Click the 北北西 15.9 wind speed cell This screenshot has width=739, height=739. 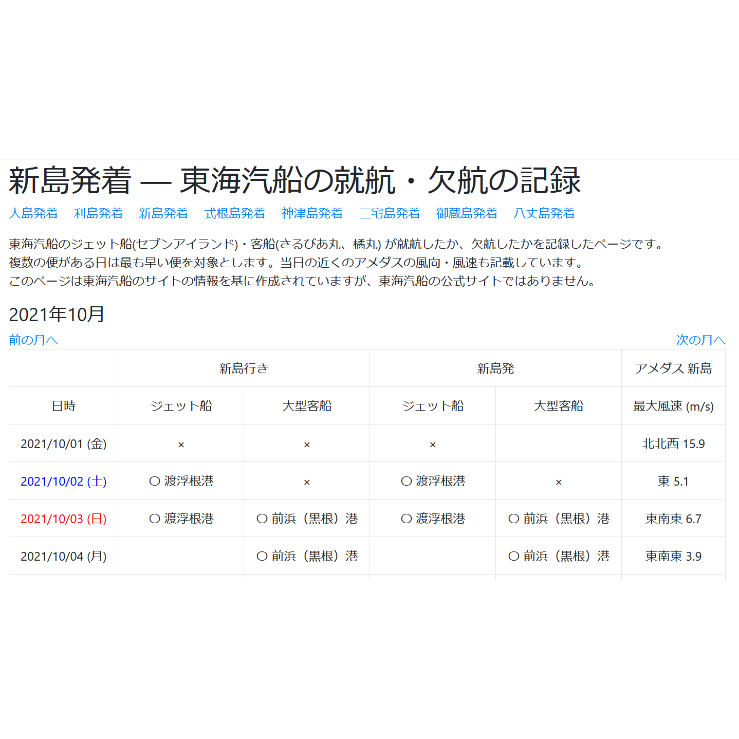pyautogui.click(x=673, y=443)
